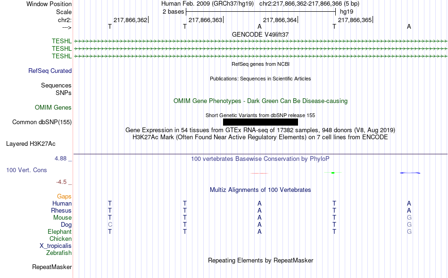448x278 pixels.
Task: Click the green PhyloP conservation bar
Action: click(333, 173)
